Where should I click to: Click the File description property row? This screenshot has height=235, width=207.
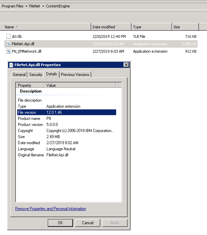point(67,100)
